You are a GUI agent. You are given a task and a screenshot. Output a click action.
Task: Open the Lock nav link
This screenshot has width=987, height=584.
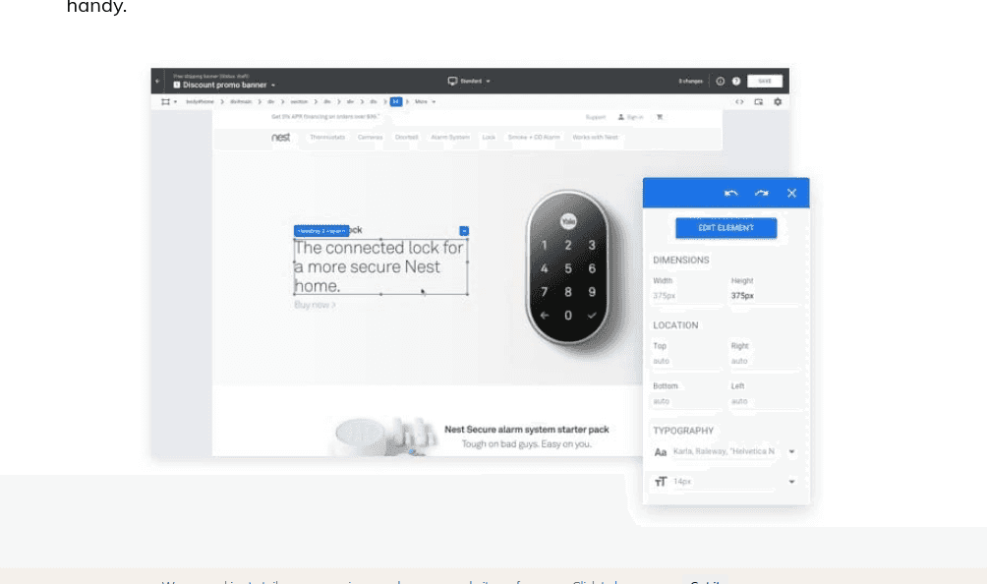(x=489, y=138)
